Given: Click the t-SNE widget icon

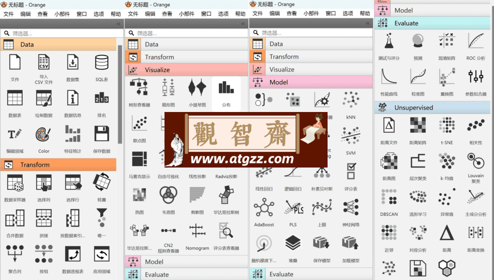Looking at the screenshot, I should click(447, 125).
